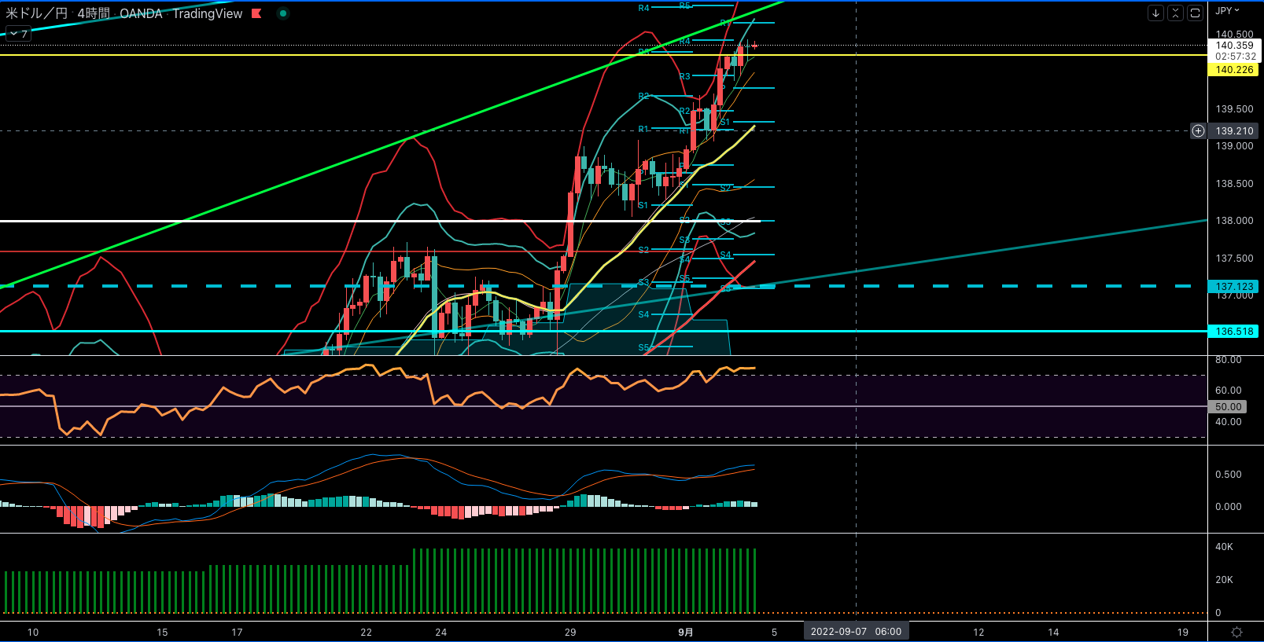Click the 4時間 timeframe label
1264x642 pixels.
pyautogui.click(x=94, y=13)
